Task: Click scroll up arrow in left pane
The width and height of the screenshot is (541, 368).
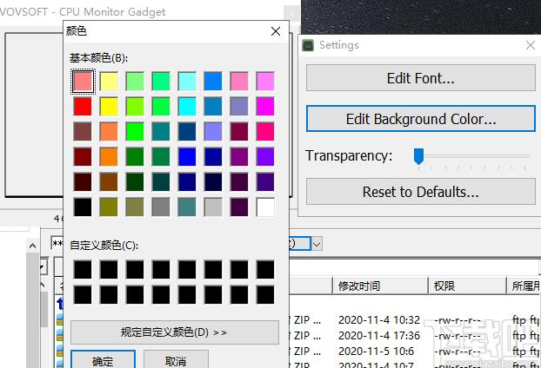Action: [33, 246]
